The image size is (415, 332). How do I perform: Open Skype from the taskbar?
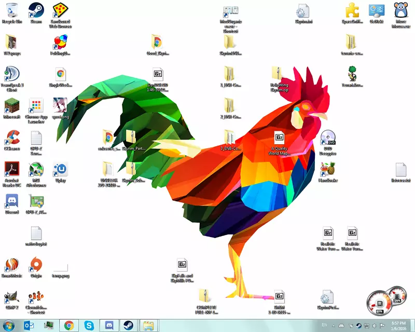[89, 325]
